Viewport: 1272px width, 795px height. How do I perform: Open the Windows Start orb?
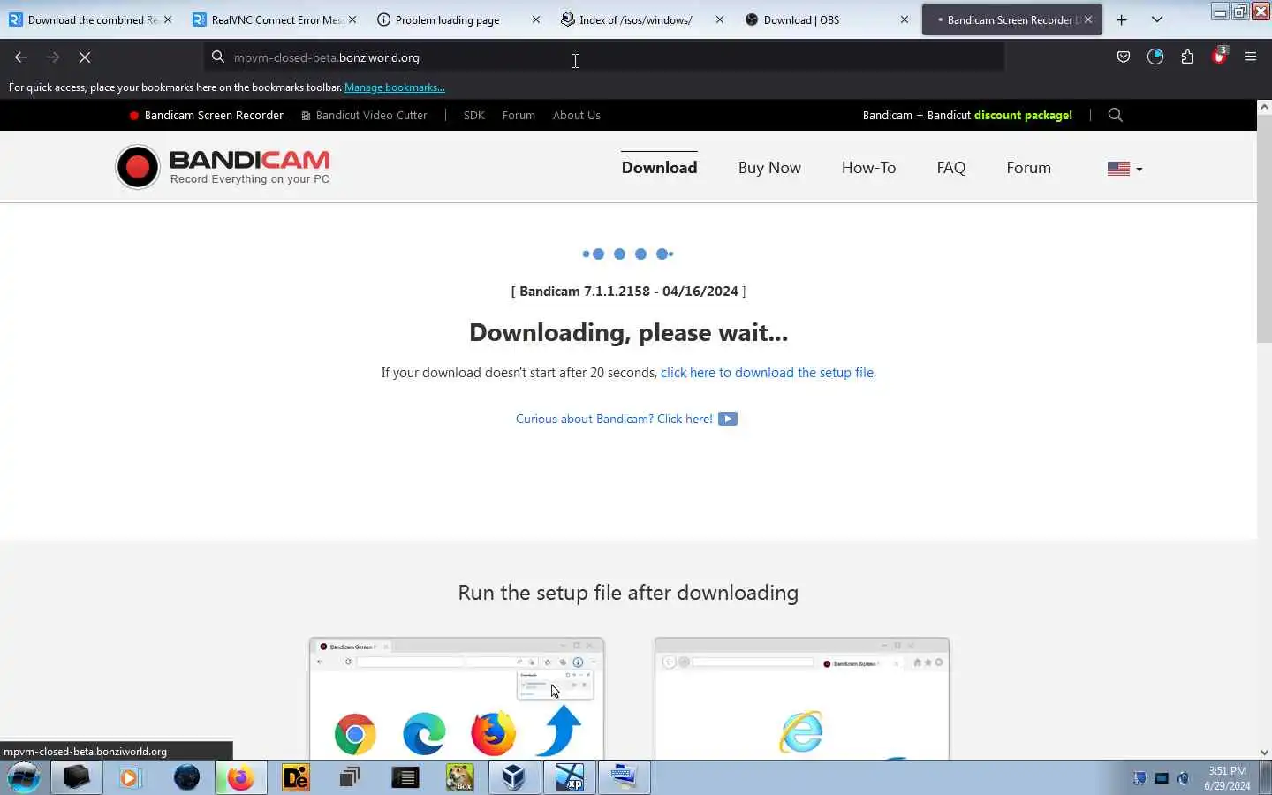point(24,777)
